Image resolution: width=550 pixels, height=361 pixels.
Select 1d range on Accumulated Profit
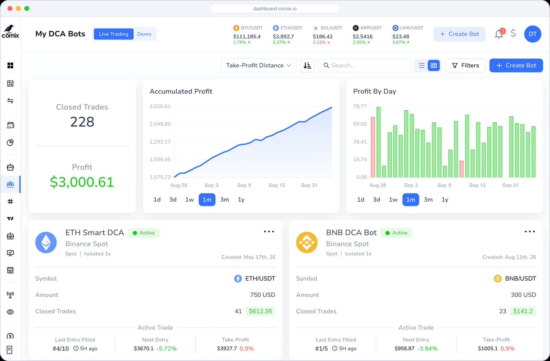pyautogui.click(x=157, y=200)
